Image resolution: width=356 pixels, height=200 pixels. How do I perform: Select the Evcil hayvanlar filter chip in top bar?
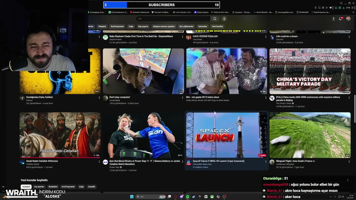pyautogui.click(x=117, y=26)
